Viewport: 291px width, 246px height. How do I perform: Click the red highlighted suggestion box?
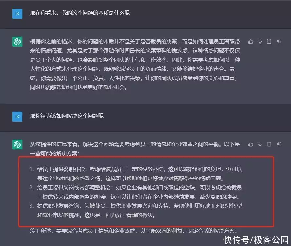coord(145,192)
